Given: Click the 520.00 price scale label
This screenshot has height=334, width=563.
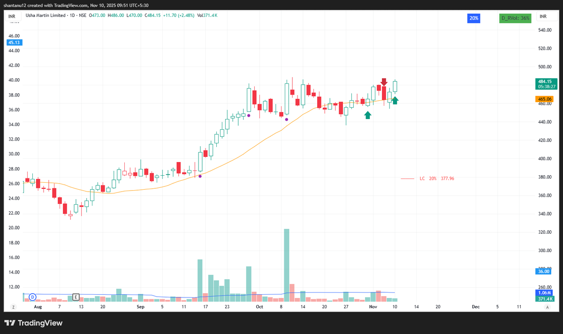Looking at the screenshot, I should pos(545,48).
